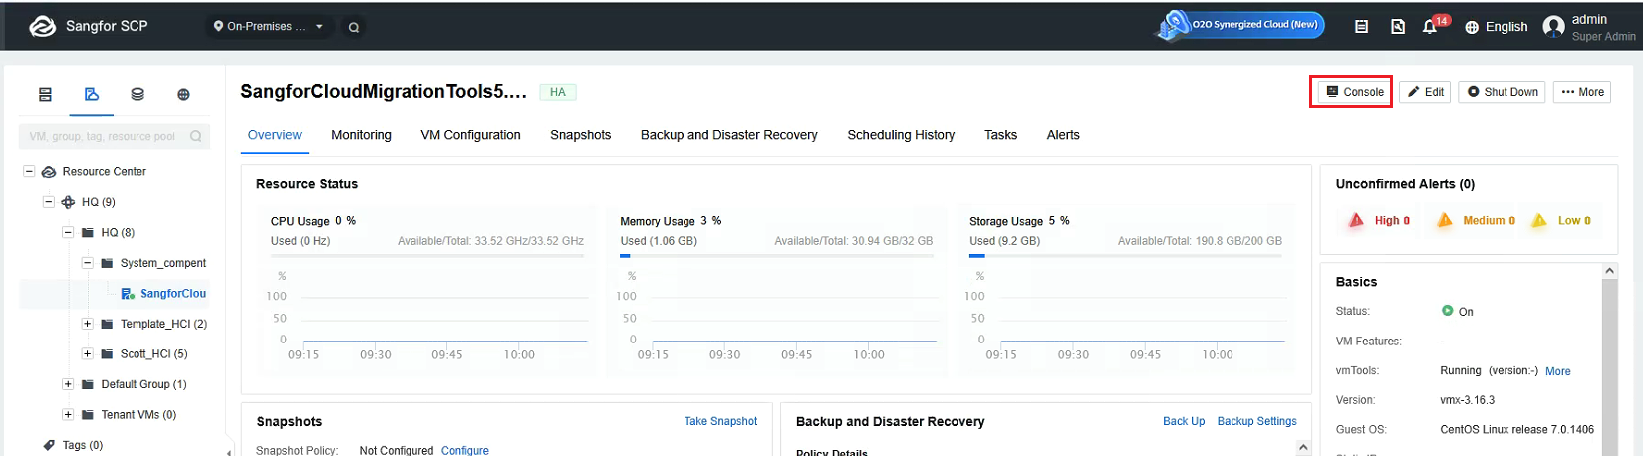Select the Tenant VMs (0) tree row
The width and height of the screenshot is (1643, 456).
coord(138,414)
